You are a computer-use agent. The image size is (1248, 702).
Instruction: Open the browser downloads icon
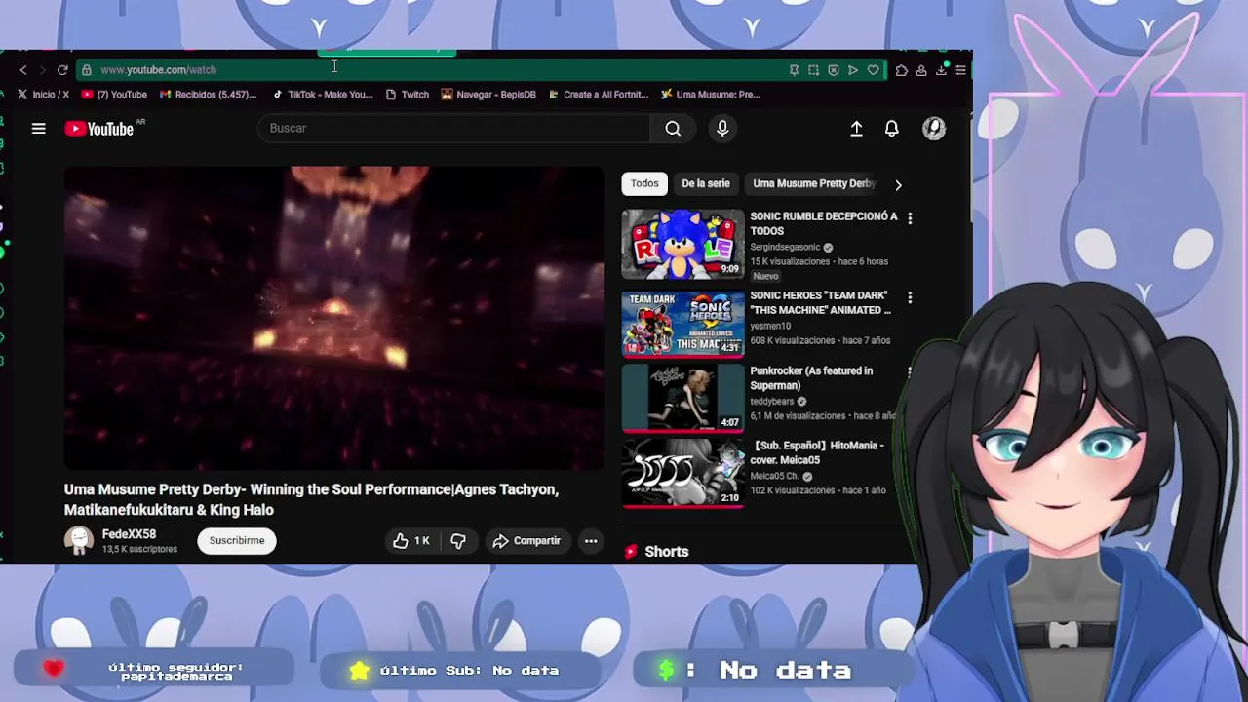pos(941,70)
